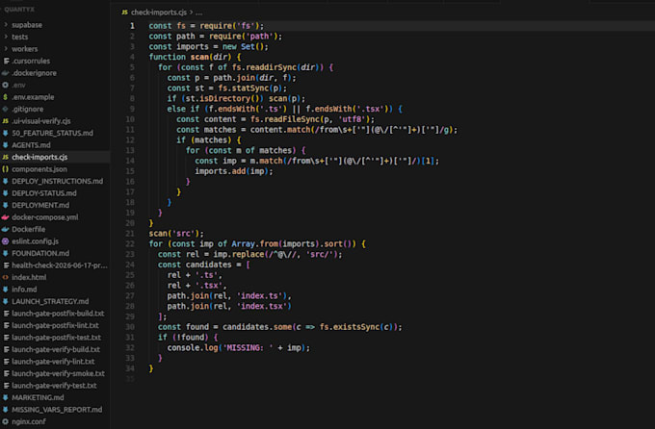Click 'fs.existsSync(c)' on line 30
This screenshot has width=655, height=429.
(358, 327)
